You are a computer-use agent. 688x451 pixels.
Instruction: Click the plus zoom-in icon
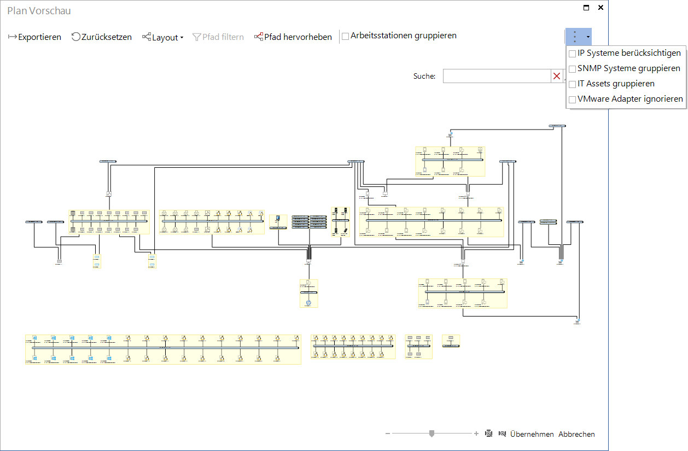tap(476, 434)
